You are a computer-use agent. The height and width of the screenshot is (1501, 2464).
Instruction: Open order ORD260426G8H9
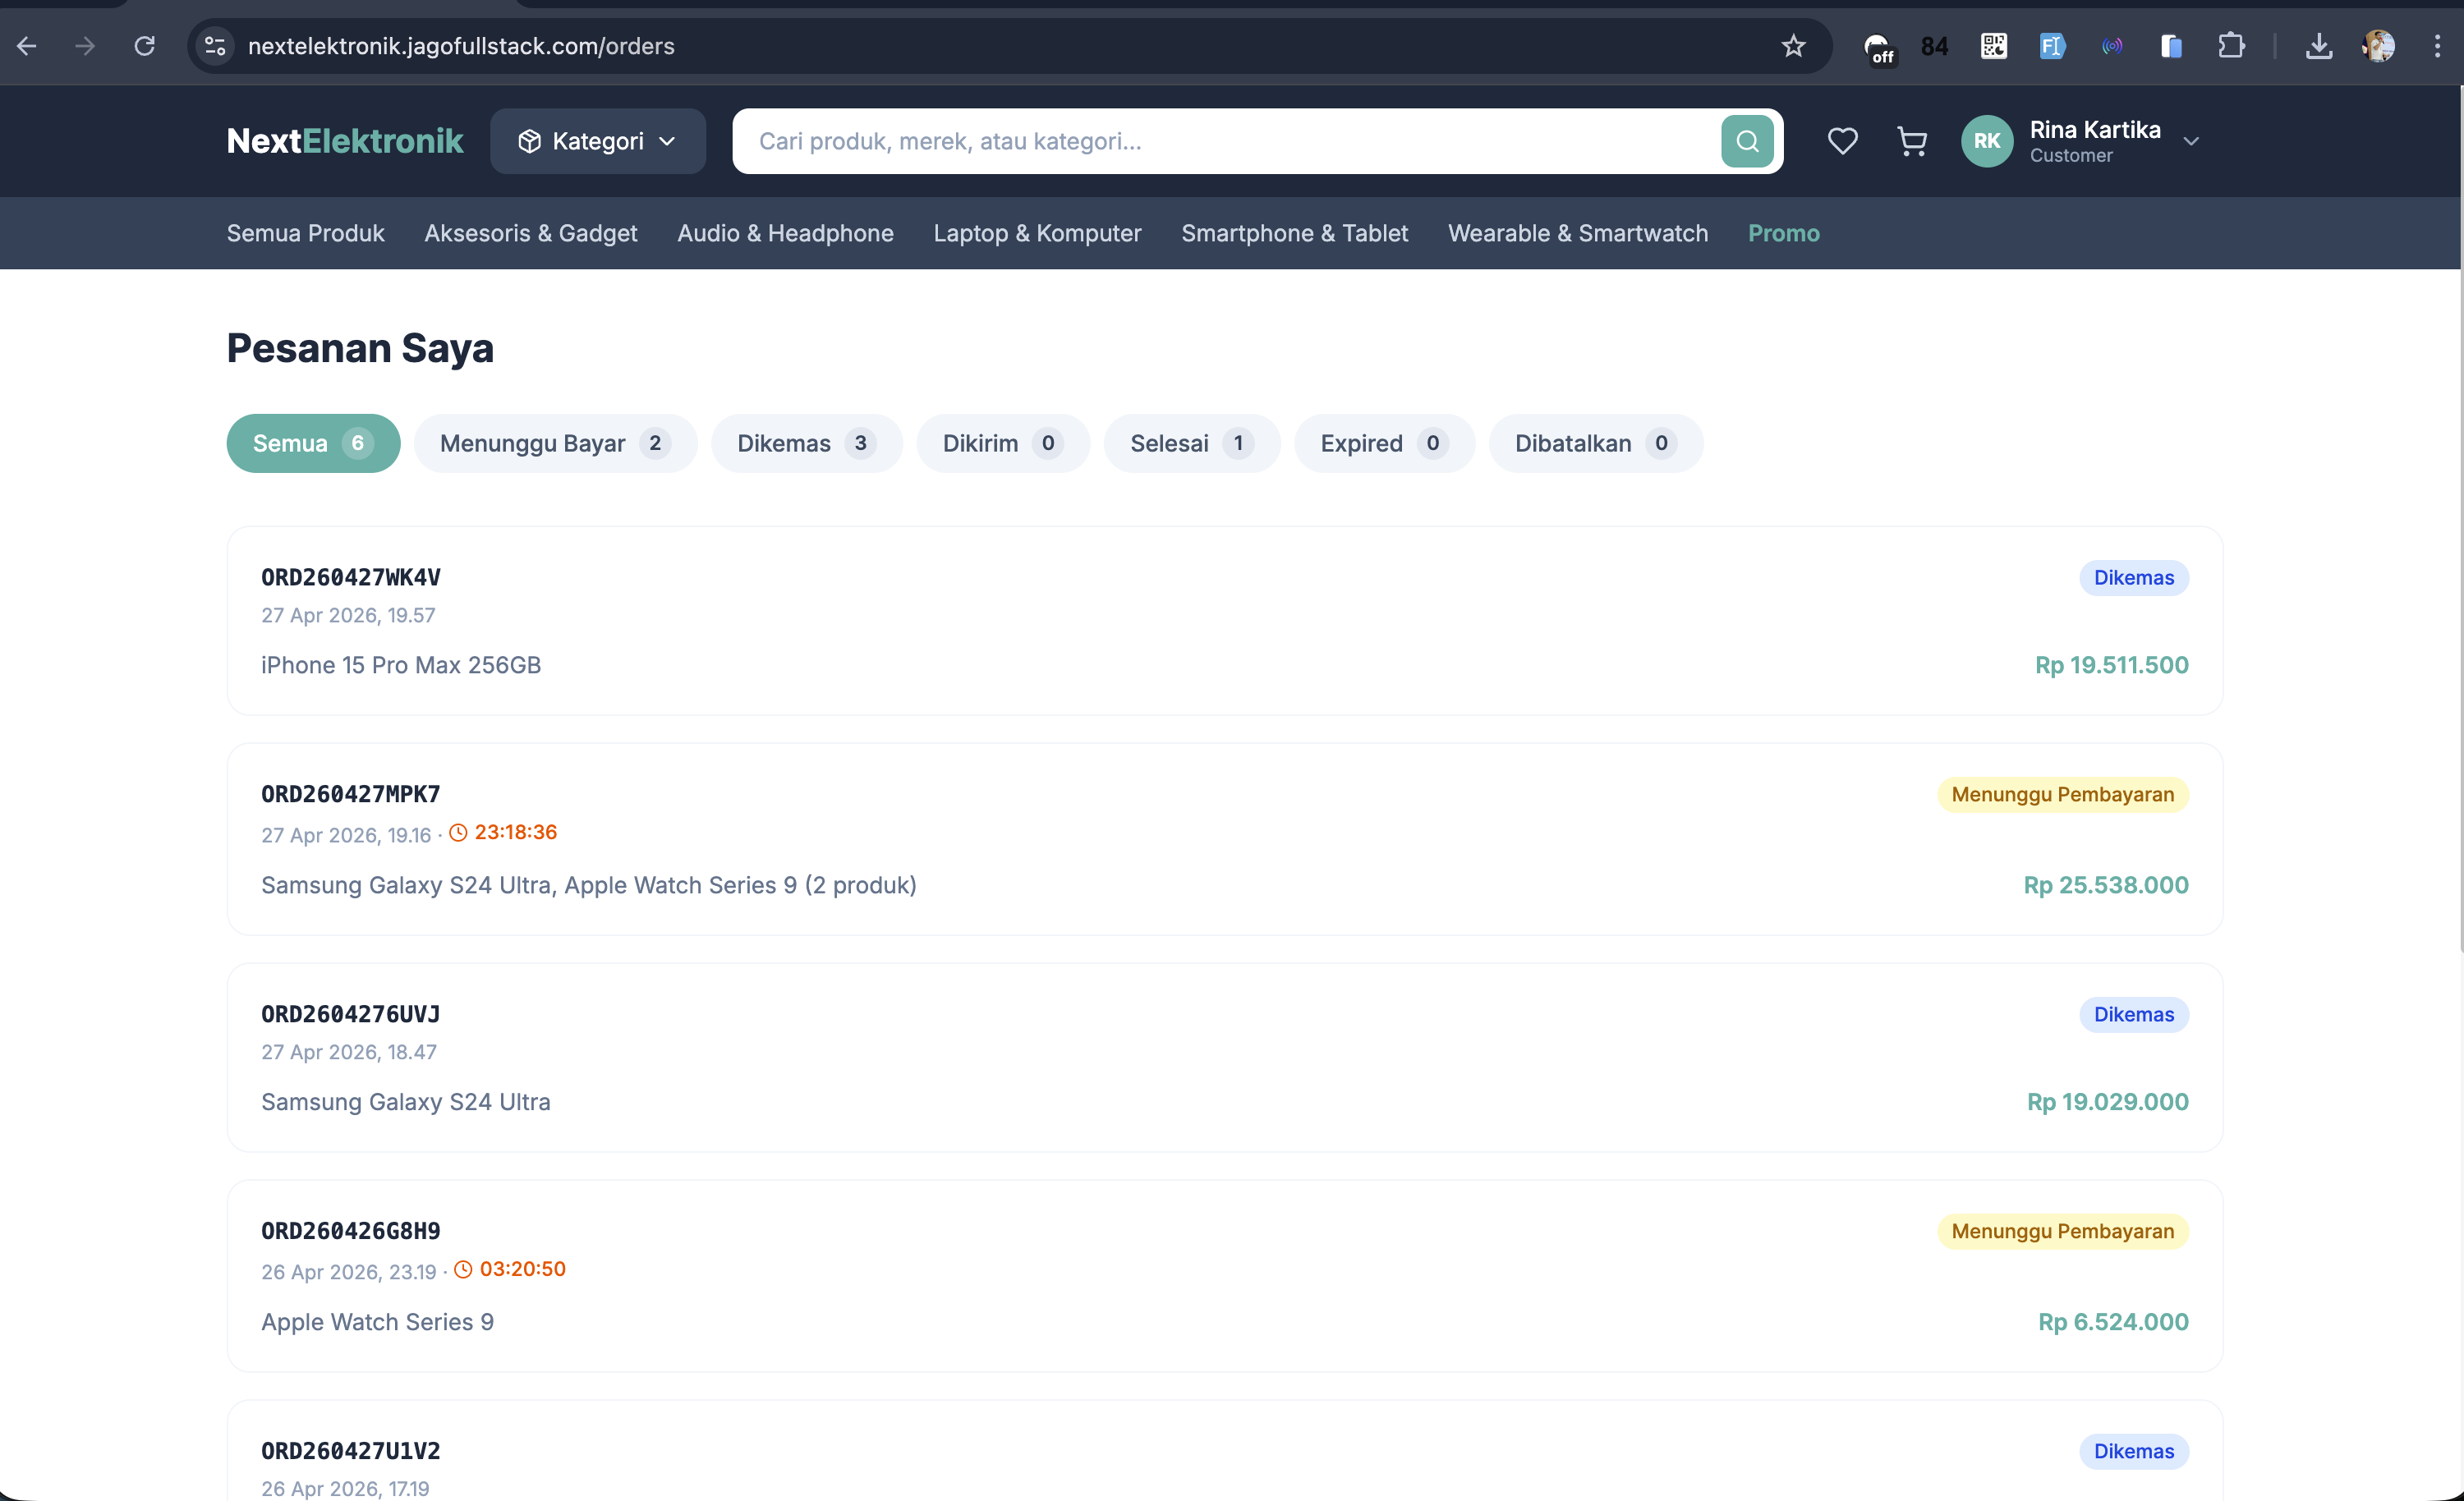pyautogui.click(x=1224, y=1276)
